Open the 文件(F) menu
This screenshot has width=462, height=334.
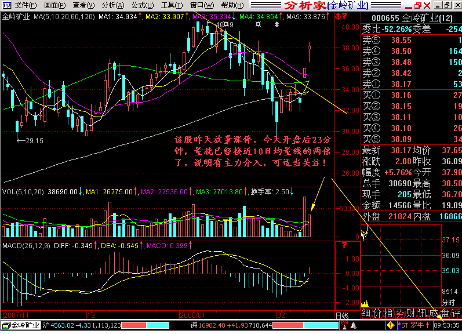pyautogui.click(x=26, y=5)
